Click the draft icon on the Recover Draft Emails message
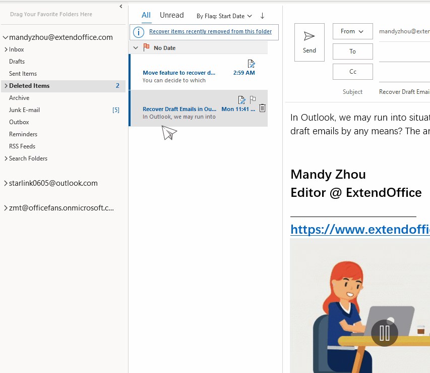 click(241, 100)
